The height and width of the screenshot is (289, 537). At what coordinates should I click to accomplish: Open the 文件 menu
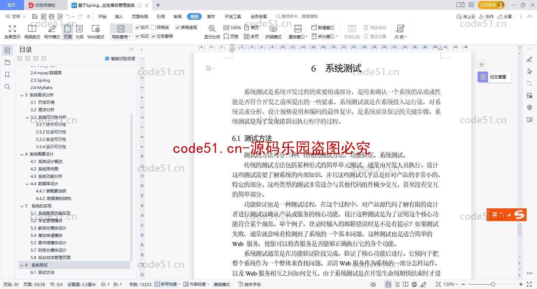(x=15, y=16)
